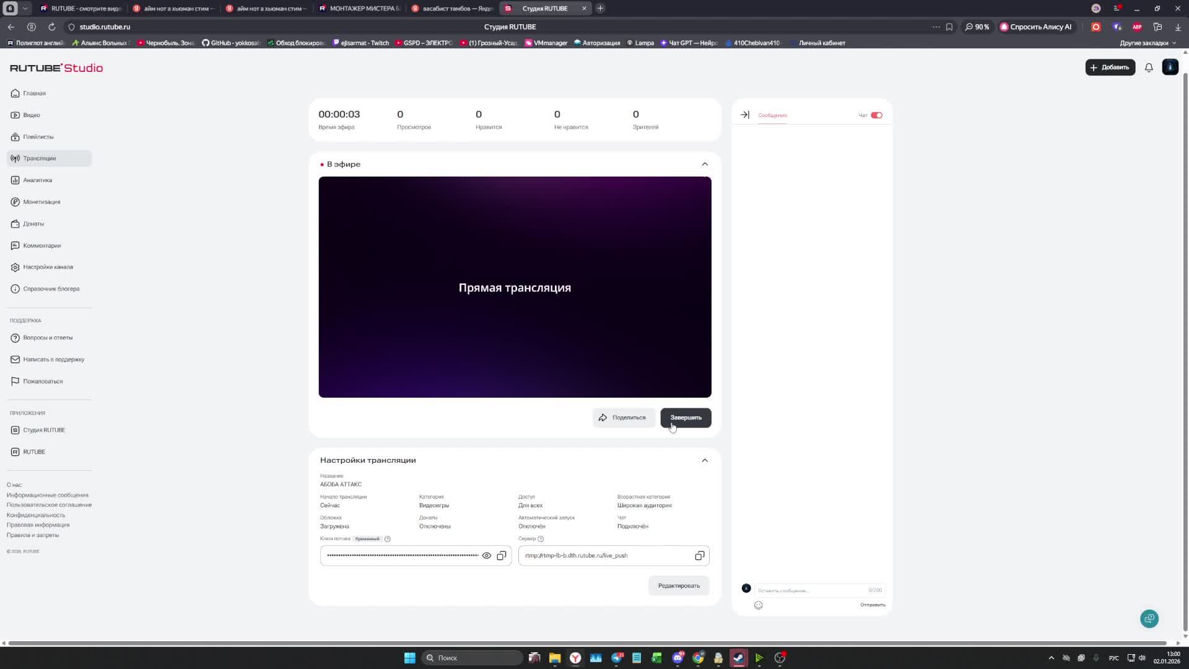Reload the page in the browser
Image resolution: width=1189 pixels, height=669 pixels.
(x=52, y=27)
